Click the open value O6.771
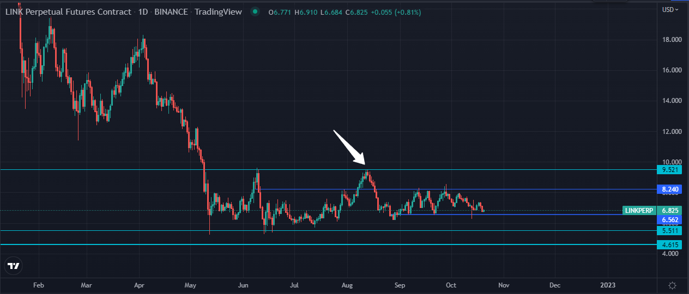The image size is (689, 294). click(x=280, y=12)
